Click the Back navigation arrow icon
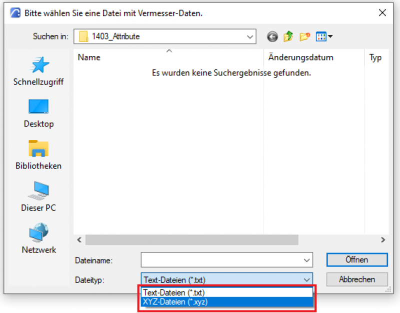The width and height of the screenshot is (400, 313). coord(272,36)
